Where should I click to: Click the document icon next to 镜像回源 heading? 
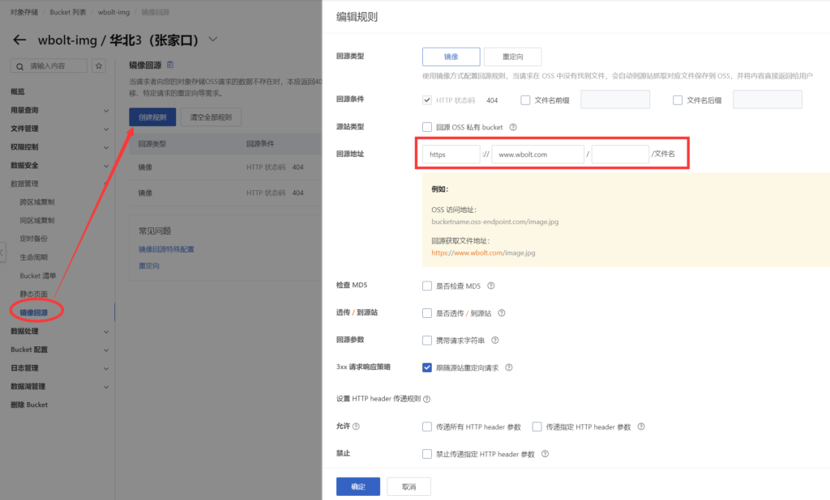(x=169, y=65)
